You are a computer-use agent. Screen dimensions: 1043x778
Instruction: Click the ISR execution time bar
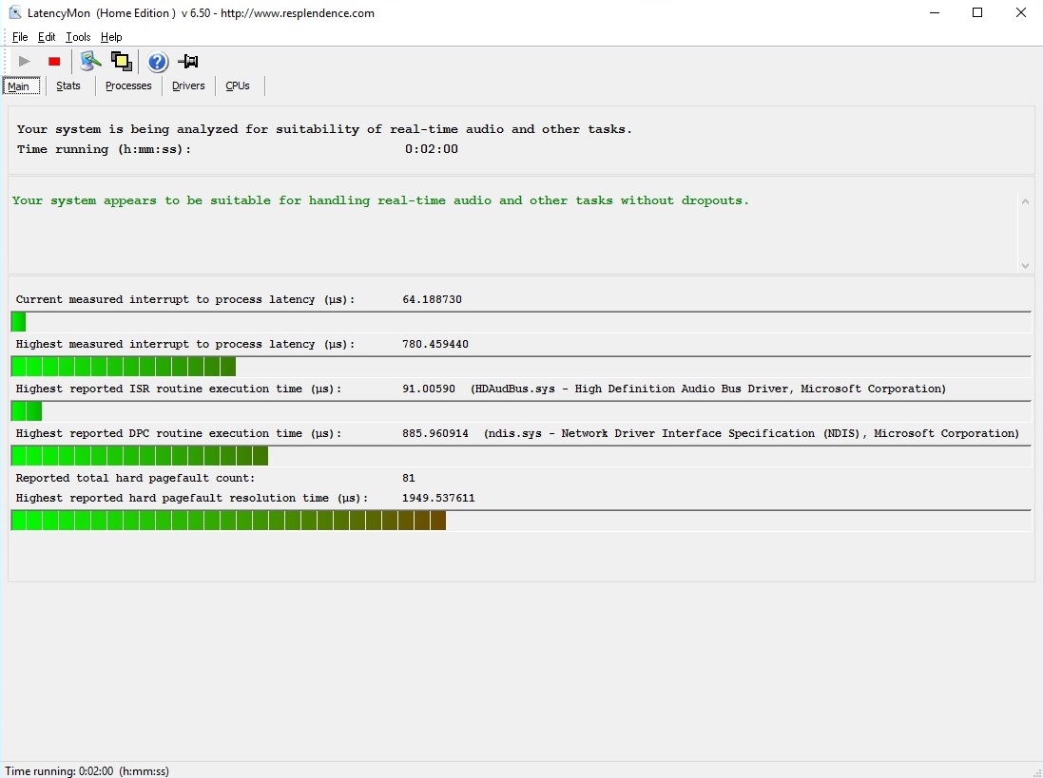[x=521, y=411]
